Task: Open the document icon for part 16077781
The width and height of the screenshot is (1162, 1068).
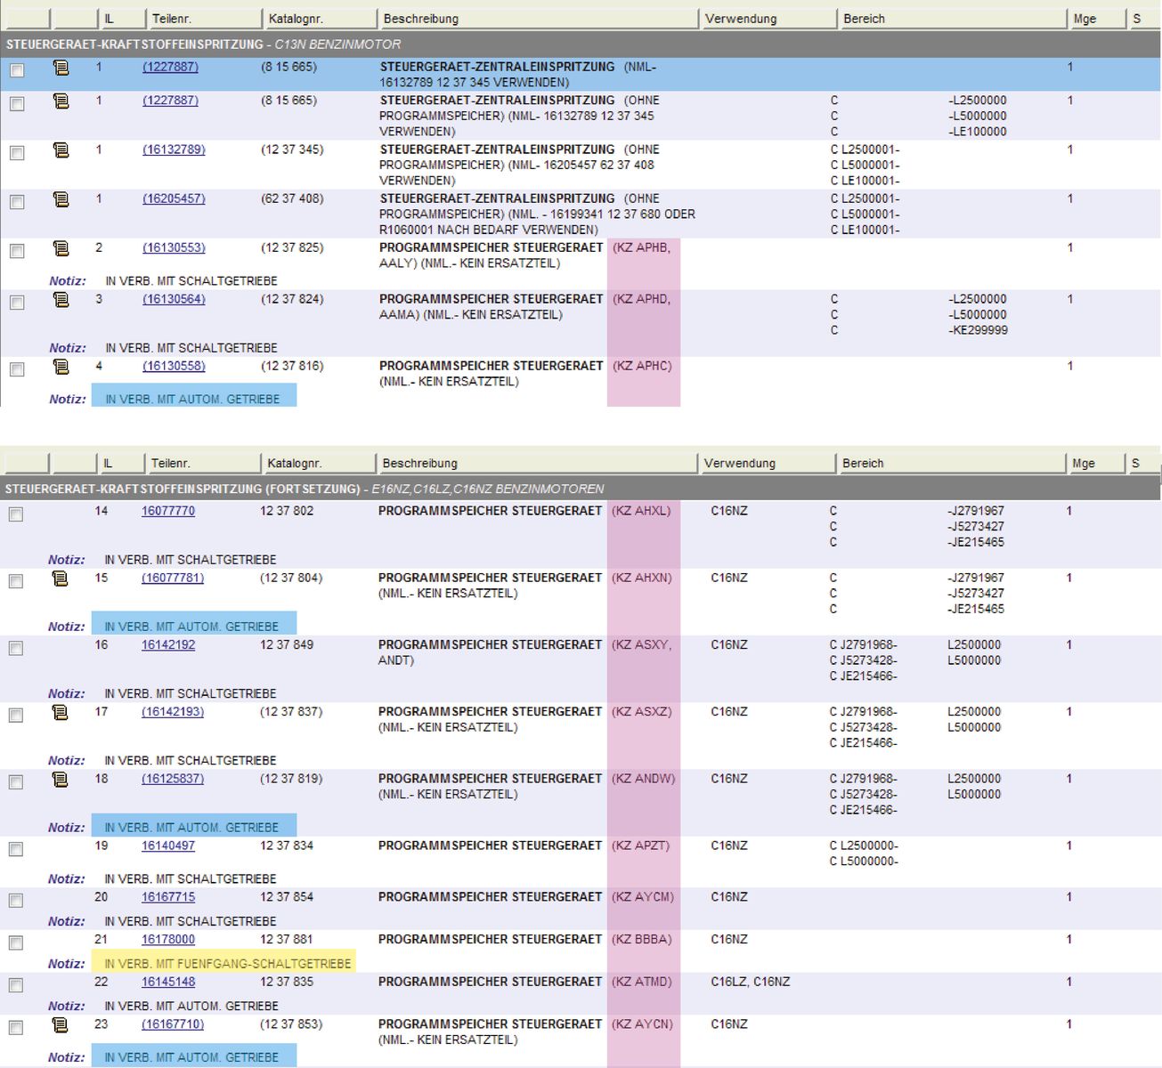Action: click(x=60, y=578)
